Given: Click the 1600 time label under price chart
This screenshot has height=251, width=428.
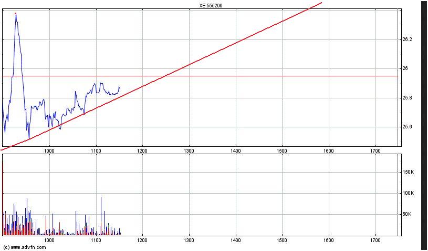Looking at the screenshot, I should pyautogui.click(x=329, y=150).
